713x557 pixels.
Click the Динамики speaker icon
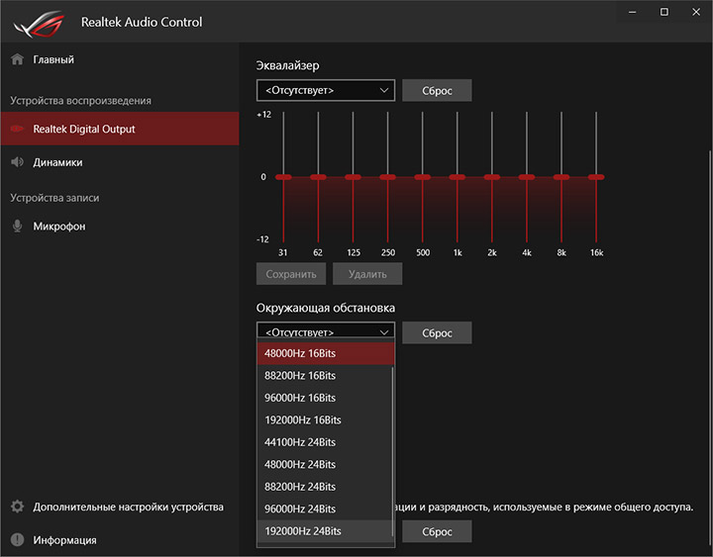click(17, 162)
